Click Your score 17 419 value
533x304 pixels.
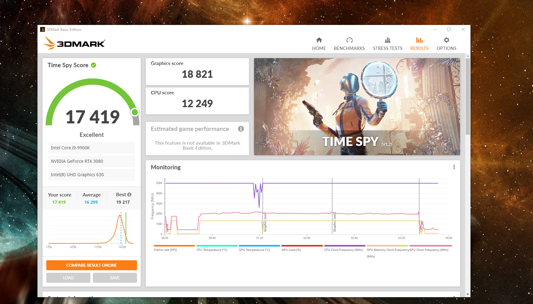coord(59,202)
